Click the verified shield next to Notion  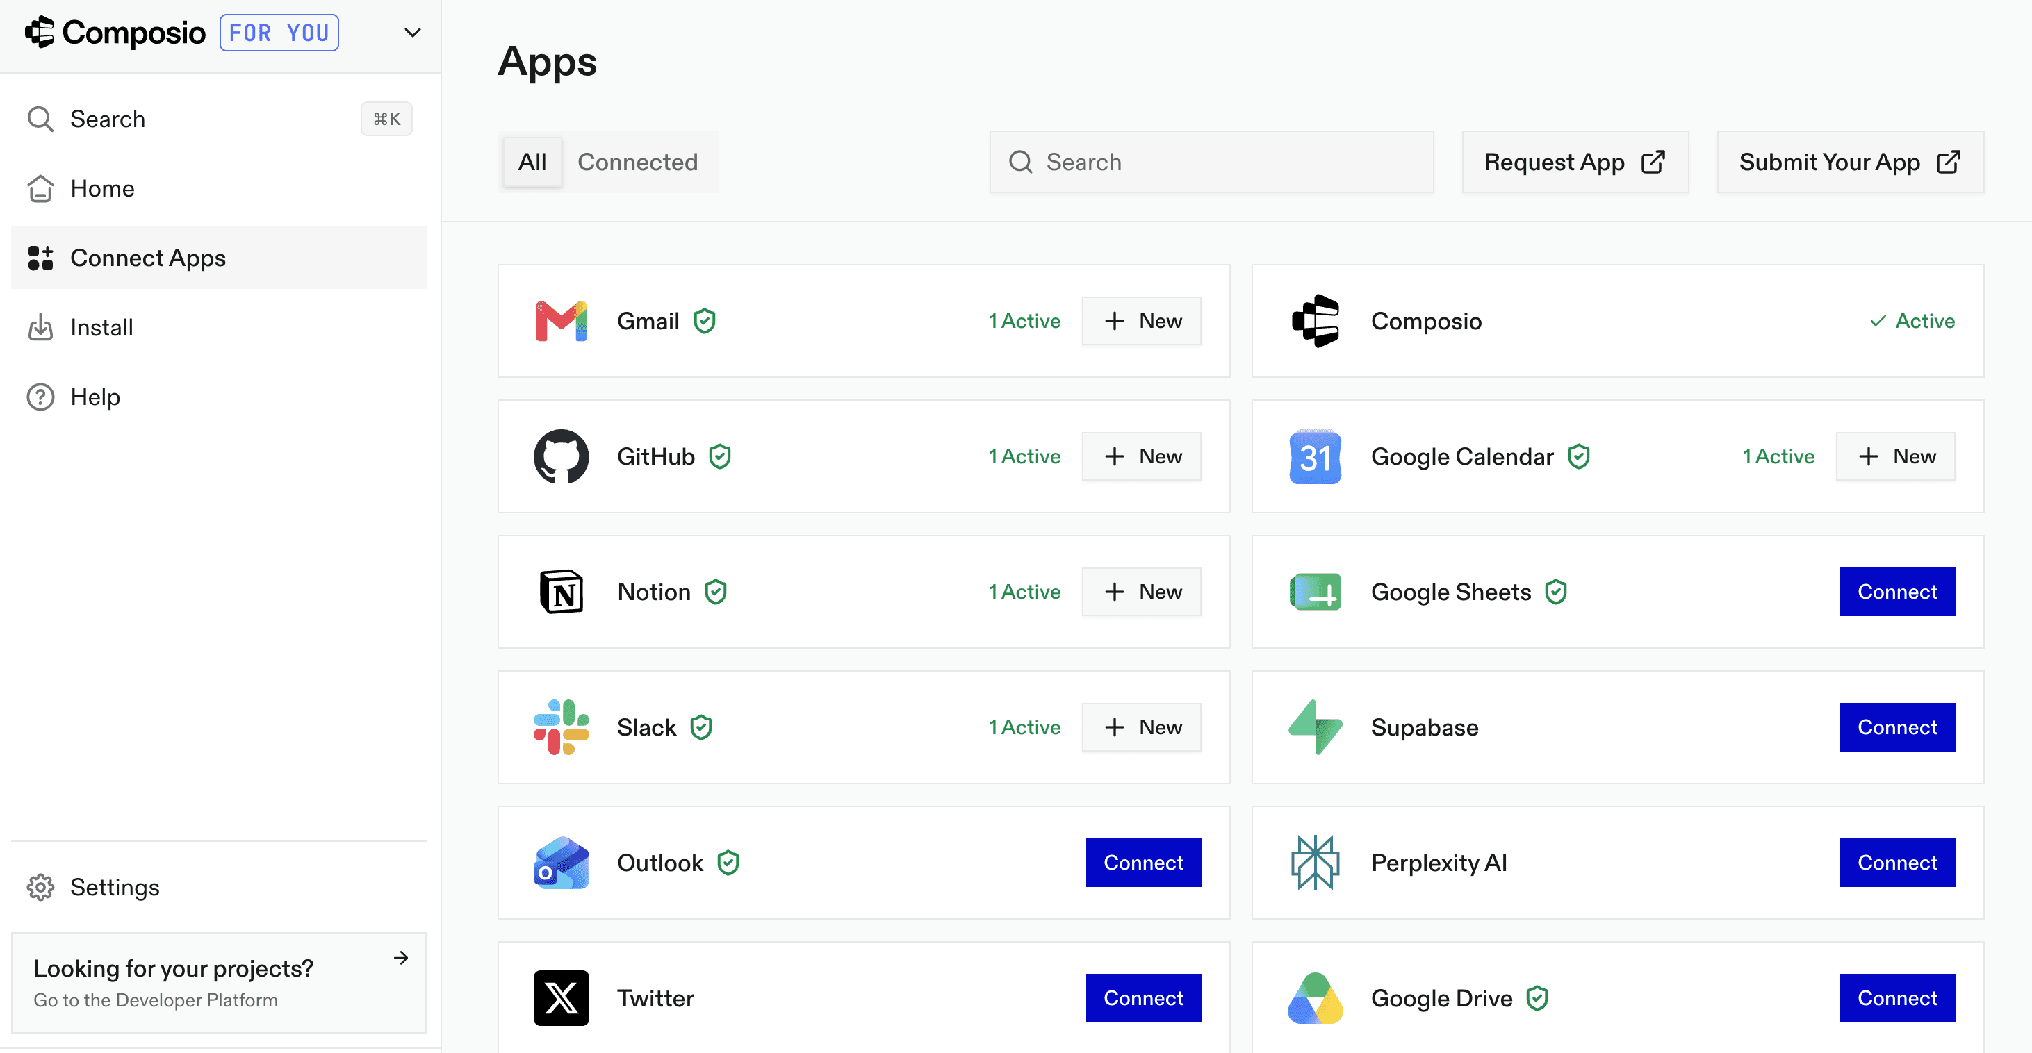[x=716, y=592]
